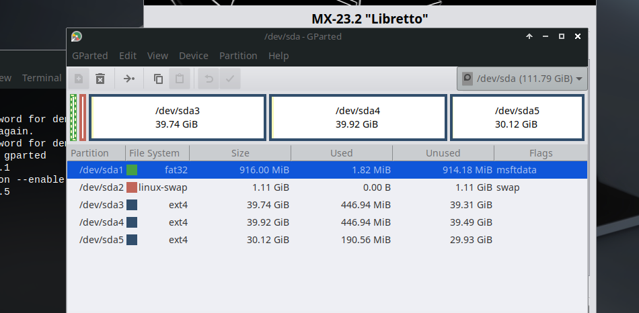The image size is (639, 313).
Task: Click the Used column header
Action: click(x=342, y=153)
